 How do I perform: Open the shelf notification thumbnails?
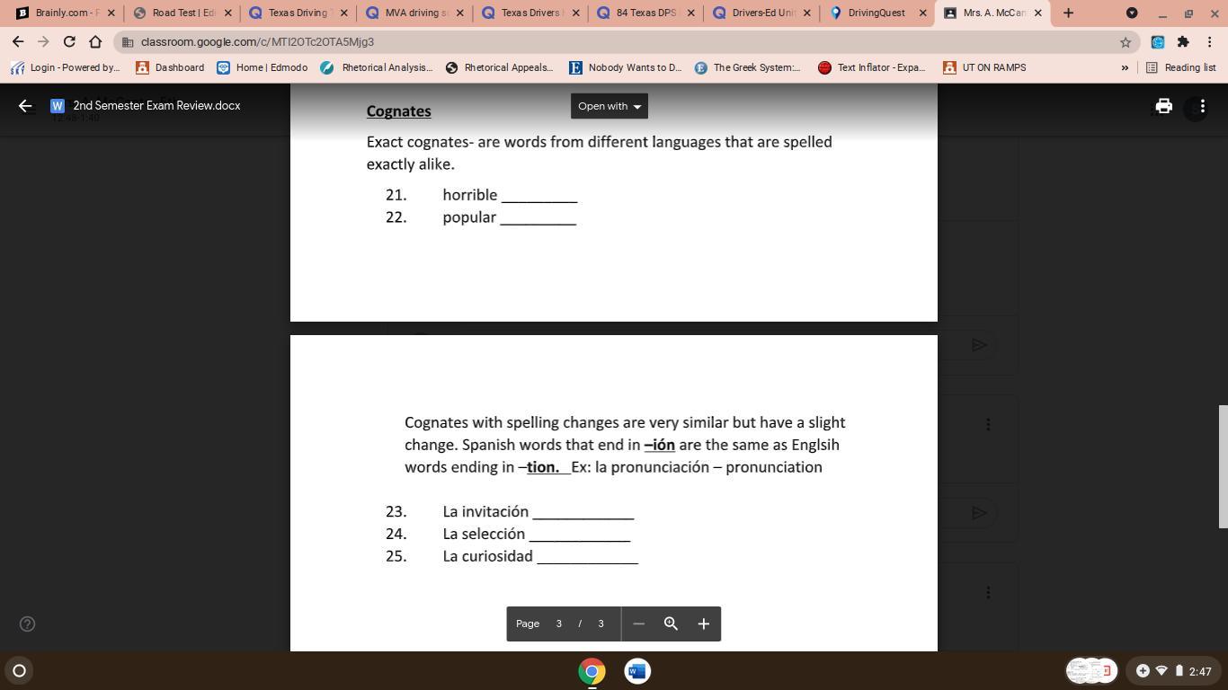click(x=1091, y=671)
